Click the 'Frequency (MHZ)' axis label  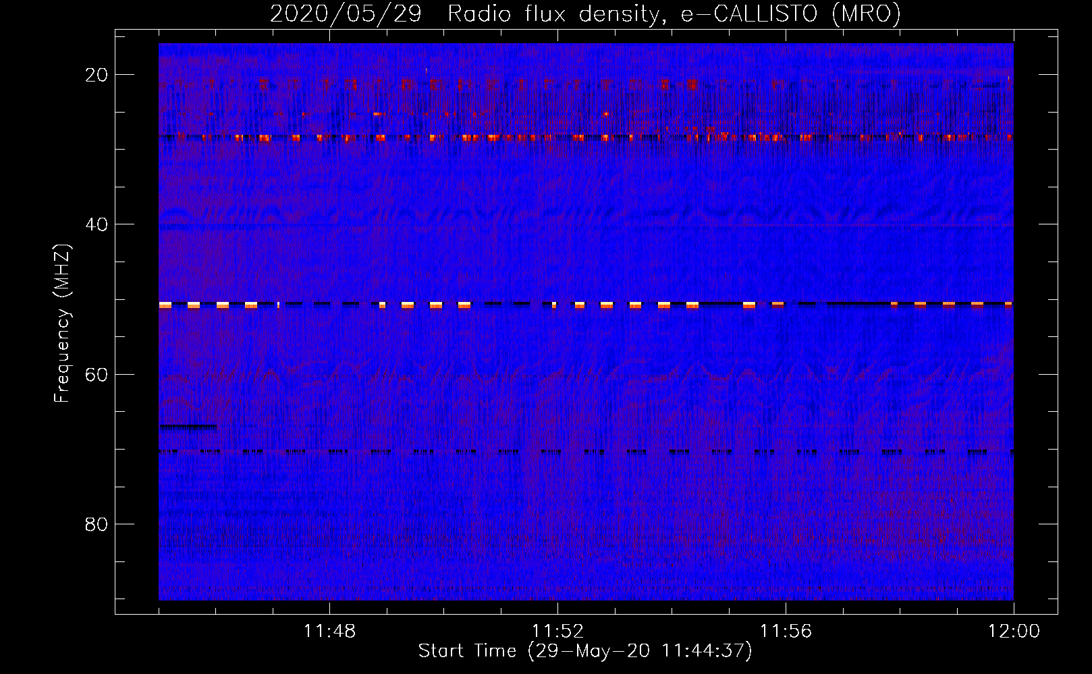(62, 324)
